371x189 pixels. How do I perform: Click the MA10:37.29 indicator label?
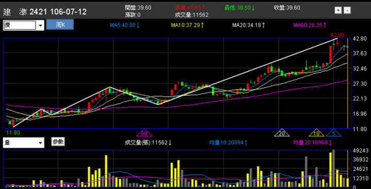pyautogui.click(x=188, y=25)
